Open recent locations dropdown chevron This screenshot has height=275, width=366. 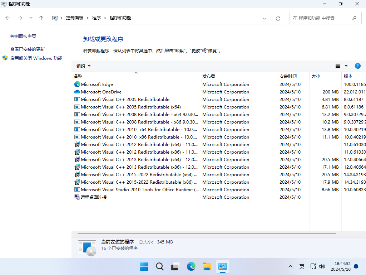31,18
